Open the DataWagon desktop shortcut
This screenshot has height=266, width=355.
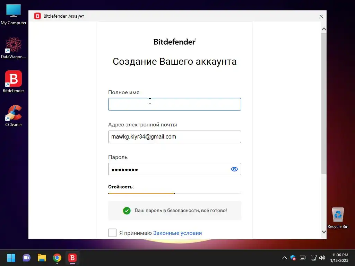pyautogui.click(x=14, y=48)
